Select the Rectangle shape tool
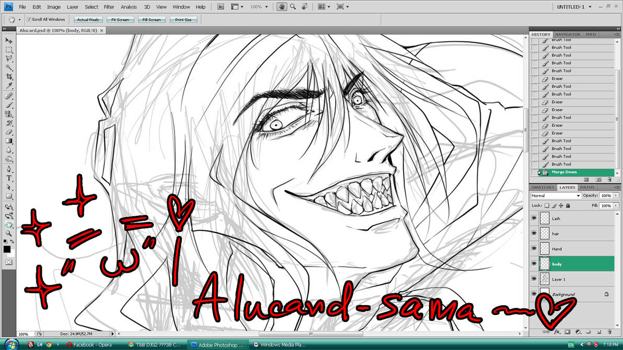This screenshot has width=623, height=350. (x=9, y=196)
